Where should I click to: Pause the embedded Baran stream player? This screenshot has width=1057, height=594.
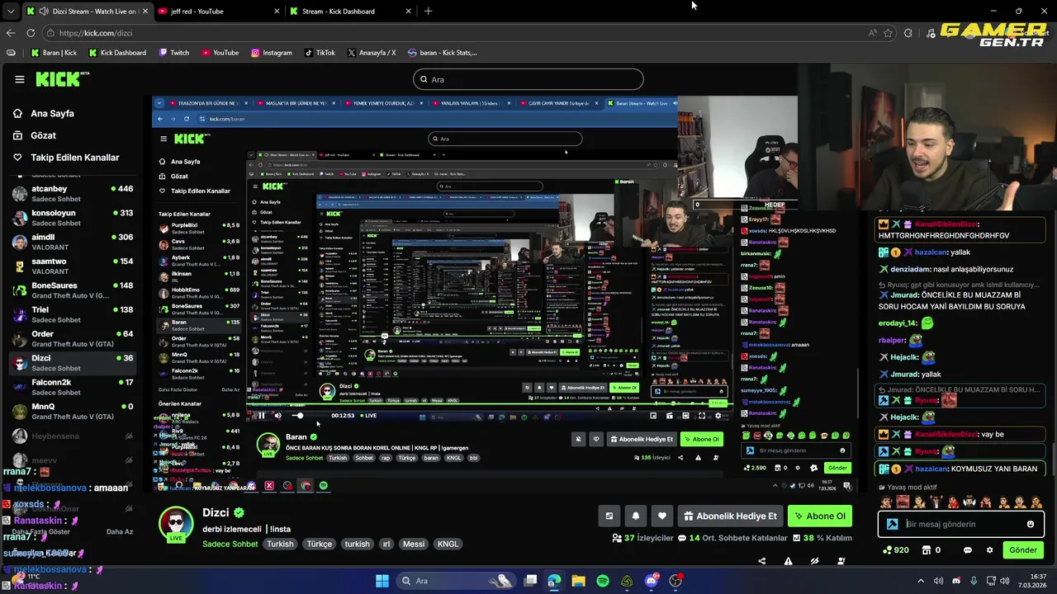click(261, 415)
